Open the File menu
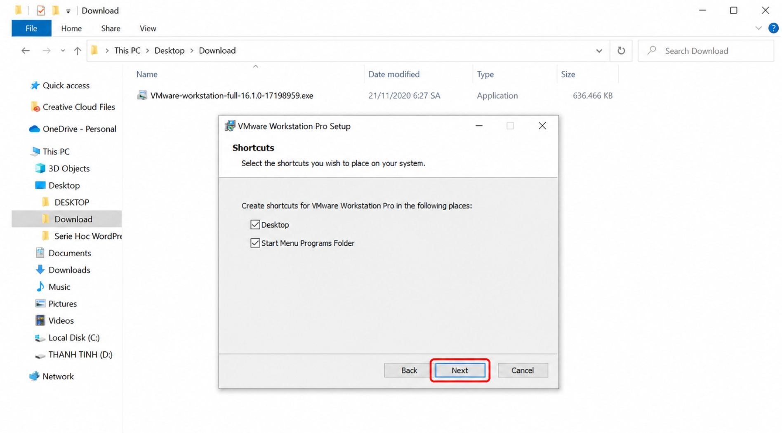This screenshot has width=782, height=433. tap(31, 28)
